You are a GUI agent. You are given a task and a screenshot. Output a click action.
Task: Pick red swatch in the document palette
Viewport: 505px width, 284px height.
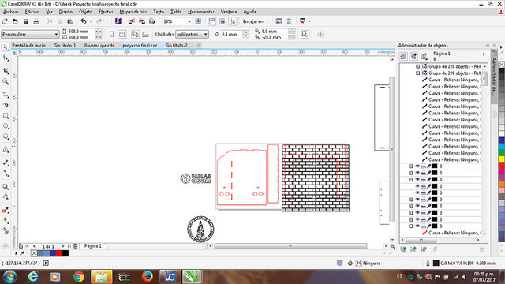coord(59,253)
